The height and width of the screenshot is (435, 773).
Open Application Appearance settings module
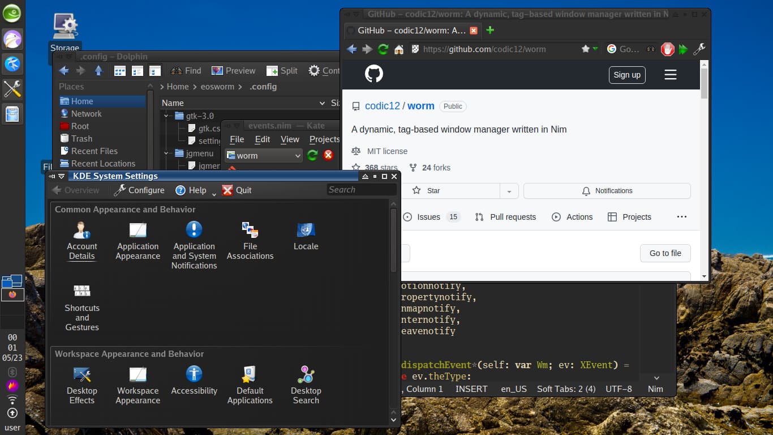click(x=138, y=241)
